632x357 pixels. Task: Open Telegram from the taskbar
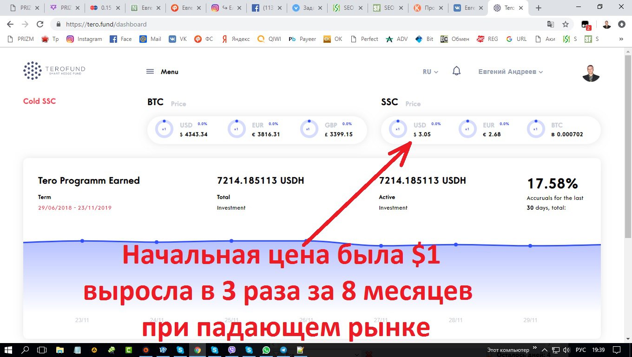click(x=283, y=350)
